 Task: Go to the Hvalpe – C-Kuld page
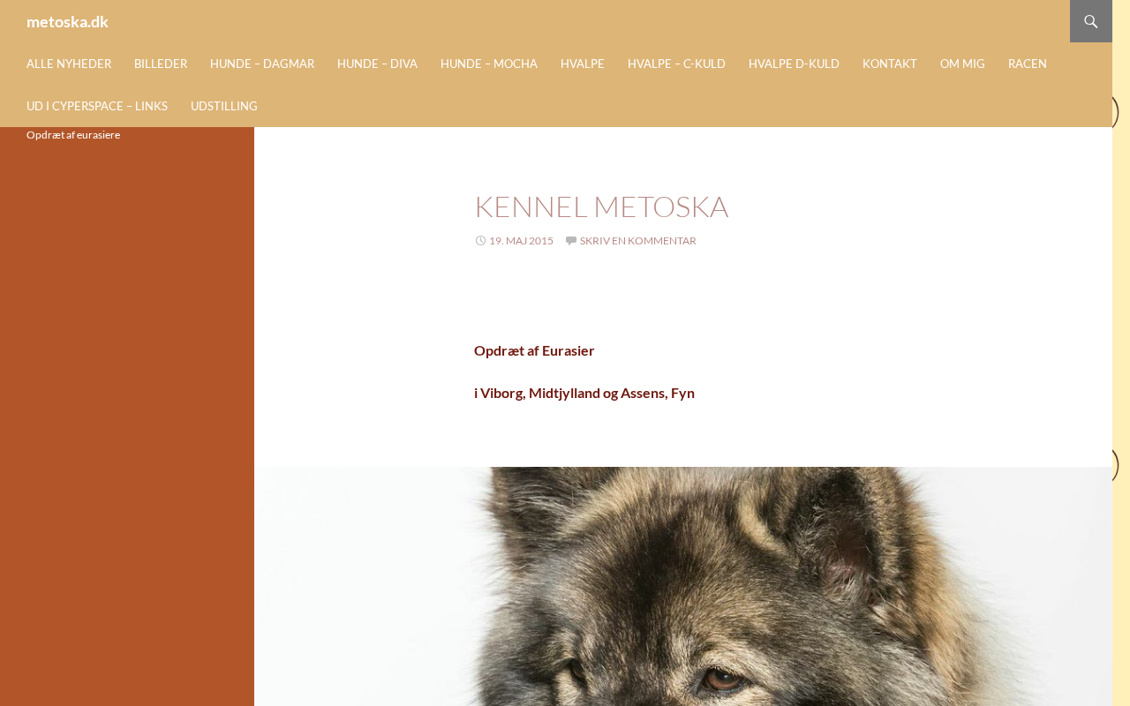click(x=676, y=64)
